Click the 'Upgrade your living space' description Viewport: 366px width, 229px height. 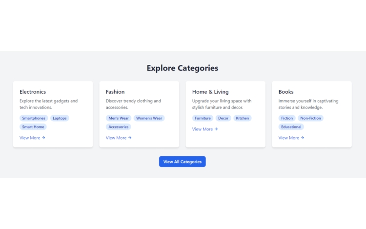click(x=222, y=104)
